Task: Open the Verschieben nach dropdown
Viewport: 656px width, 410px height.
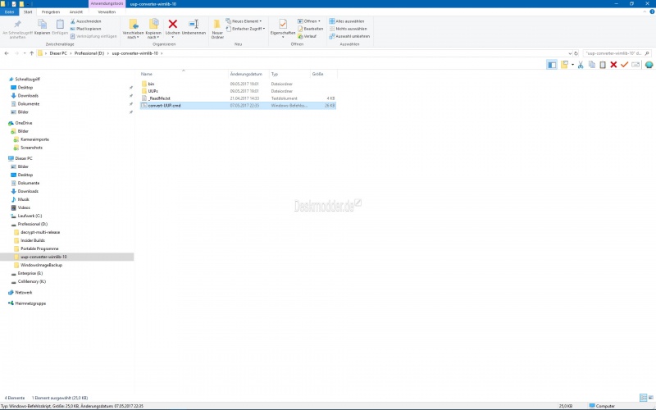Action: coord(133,29)
